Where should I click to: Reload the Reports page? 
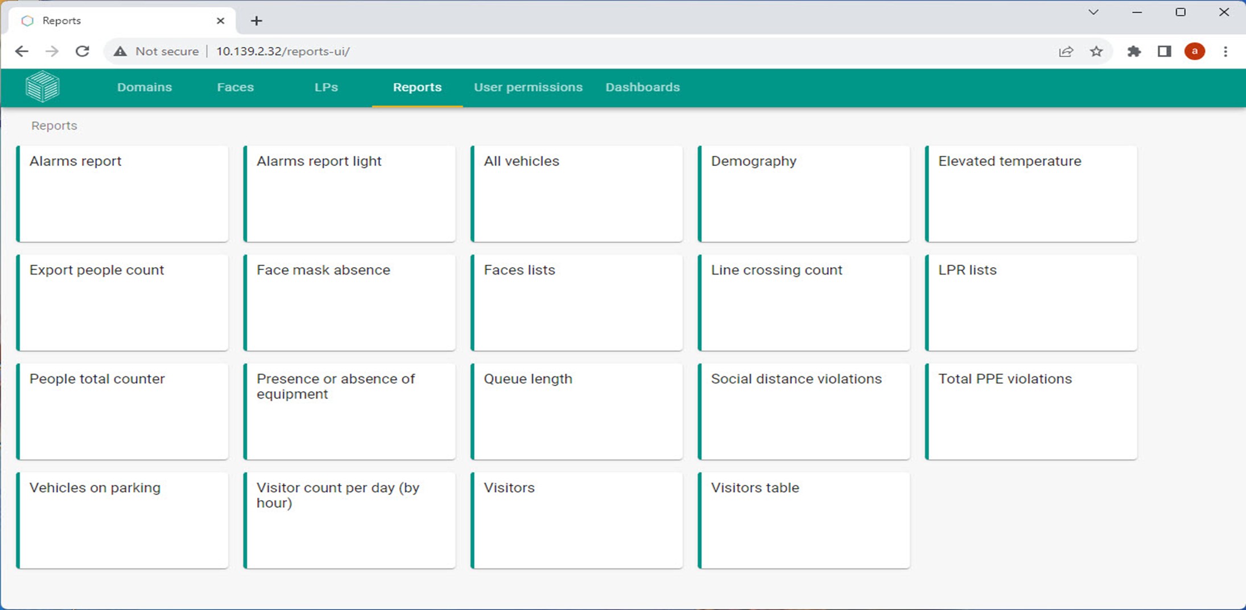pos(82,51)
